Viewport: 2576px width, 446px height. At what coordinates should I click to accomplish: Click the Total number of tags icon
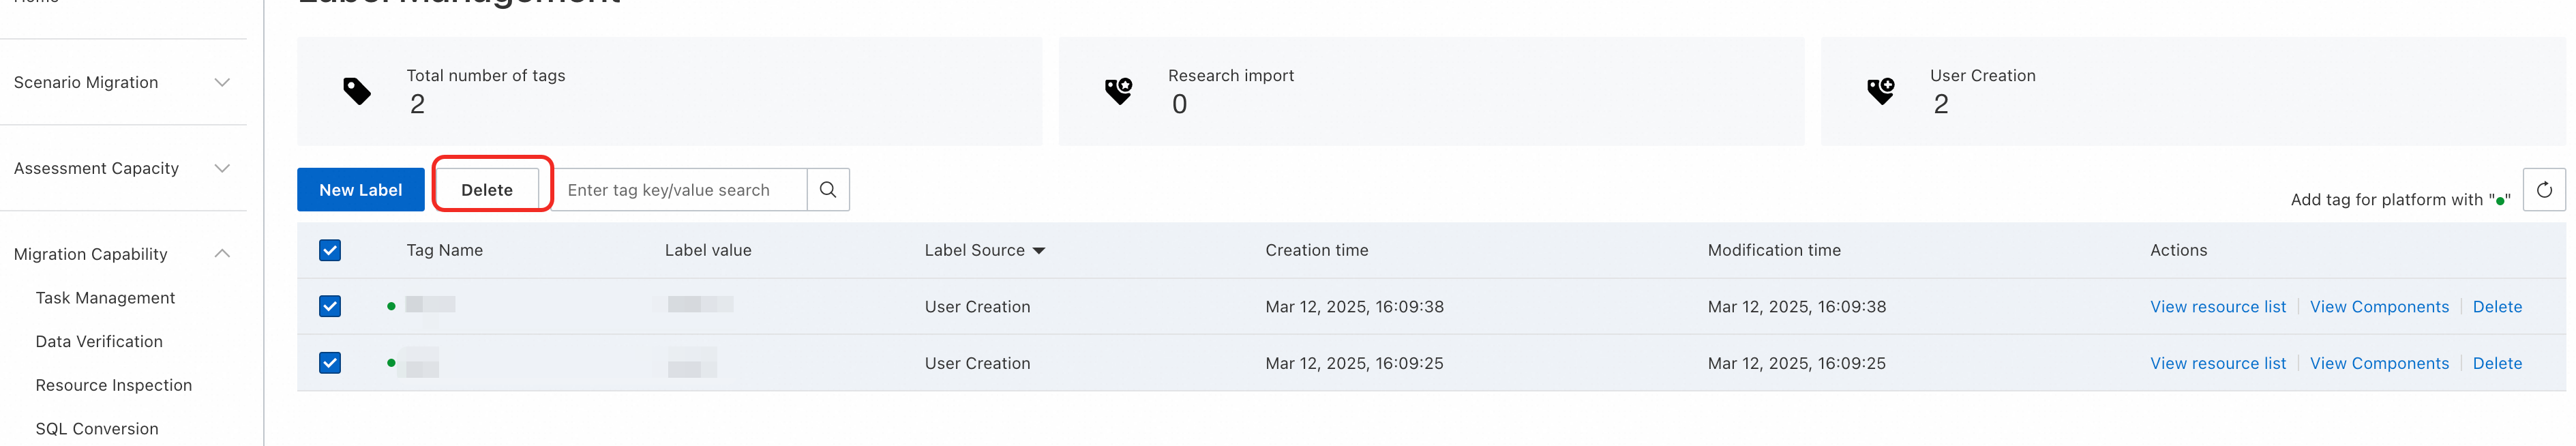point(357,92)
